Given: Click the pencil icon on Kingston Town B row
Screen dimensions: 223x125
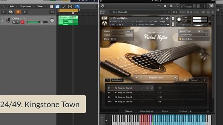Looking at the screenshot, I should [x=143, y=93].
